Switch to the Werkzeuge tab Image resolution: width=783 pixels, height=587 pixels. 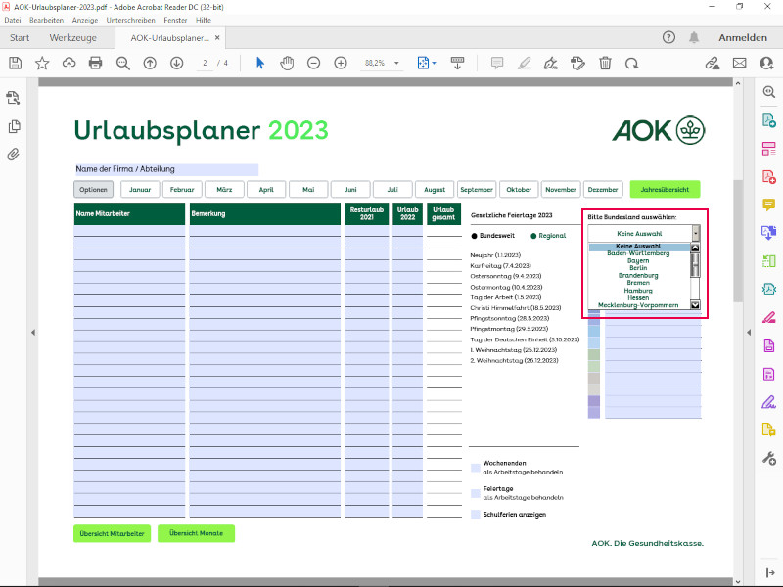tap(72, 38)
